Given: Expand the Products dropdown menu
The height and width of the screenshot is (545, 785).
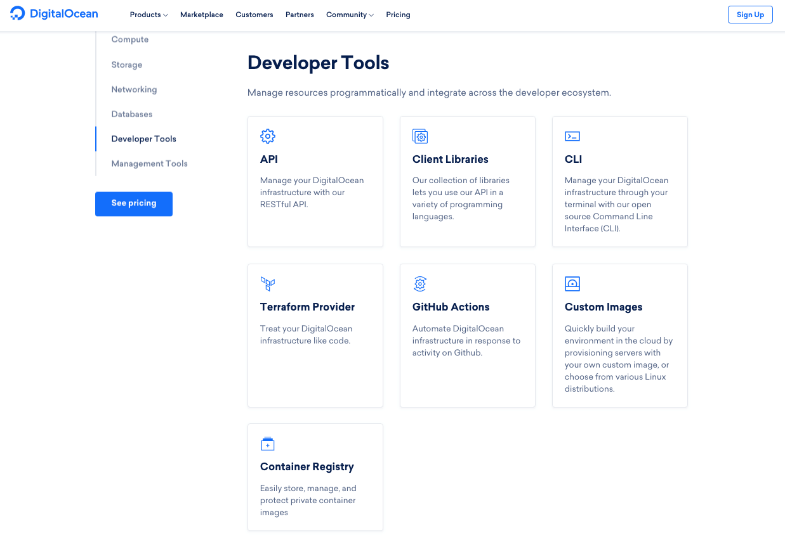Looking at the screenshot, I should click(149, 15).
